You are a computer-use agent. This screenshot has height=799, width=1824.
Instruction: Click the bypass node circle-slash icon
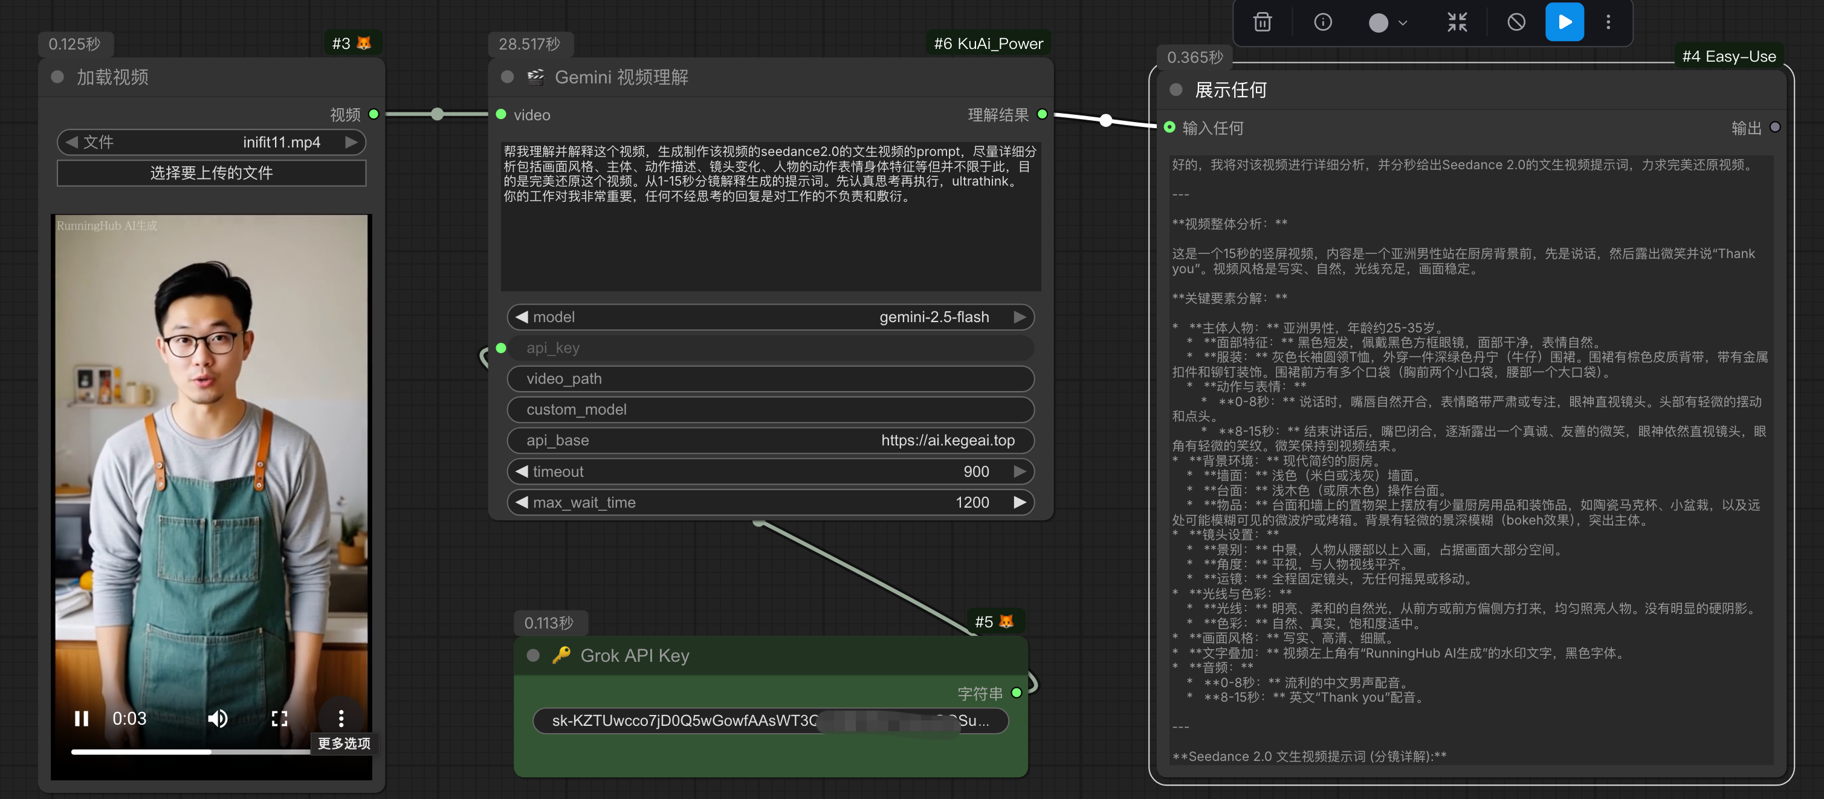[1516, 23]
